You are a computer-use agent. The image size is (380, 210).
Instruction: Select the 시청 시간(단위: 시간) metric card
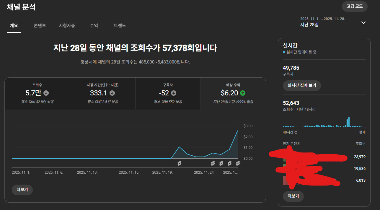coord(102,93)
